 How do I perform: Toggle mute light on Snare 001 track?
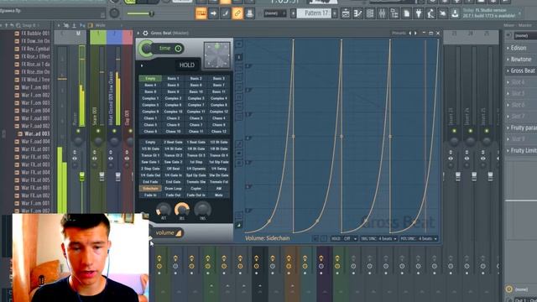coord(98,131)
